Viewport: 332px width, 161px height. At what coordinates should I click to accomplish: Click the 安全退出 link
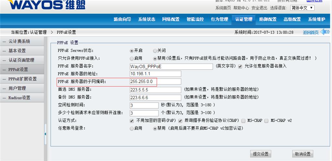pyautogui.click(x=259, y=8)
